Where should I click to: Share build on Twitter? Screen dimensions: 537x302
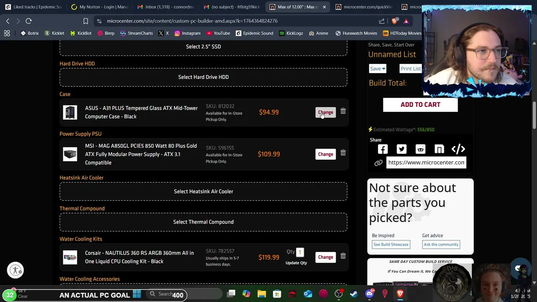tap(401, 149)
